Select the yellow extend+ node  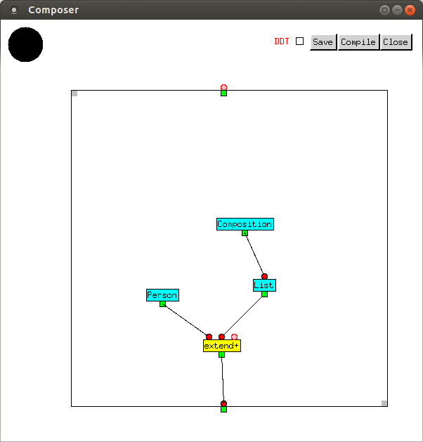click(222, 346)
